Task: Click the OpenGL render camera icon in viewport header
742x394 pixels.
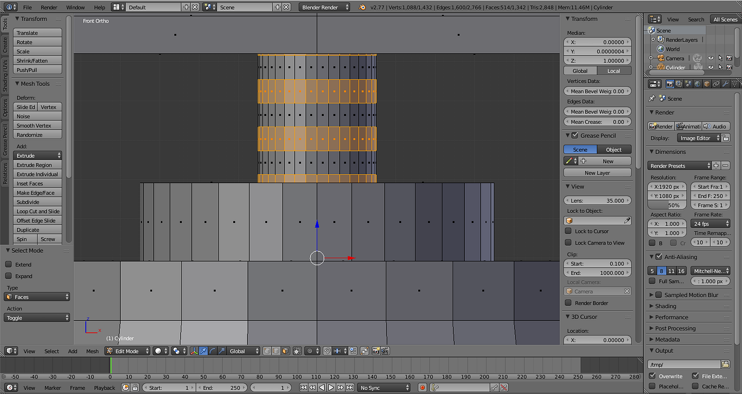Action: point(376,351)
